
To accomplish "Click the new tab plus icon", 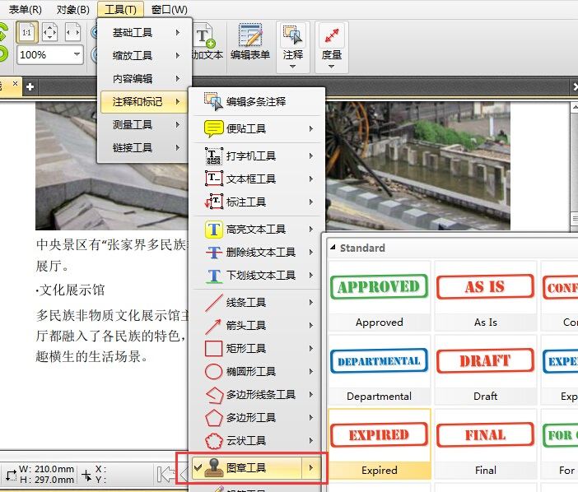I will pyautogui.click(x=30, y=87).
